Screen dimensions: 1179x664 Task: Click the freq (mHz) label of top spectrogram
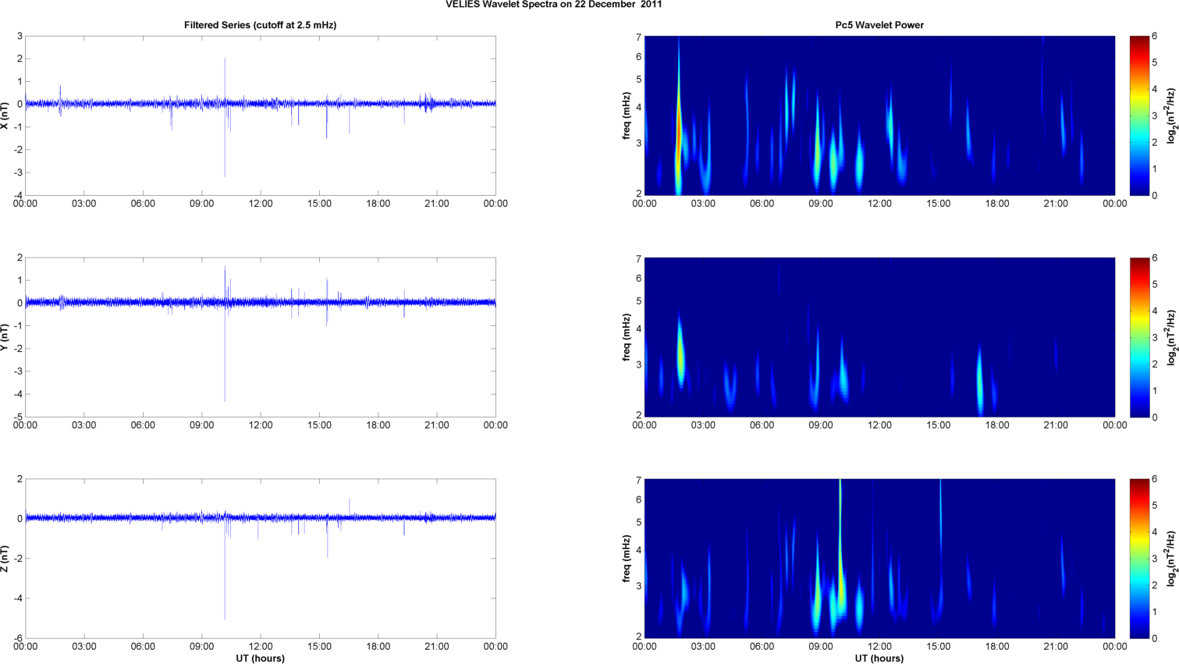coord(627,115)
